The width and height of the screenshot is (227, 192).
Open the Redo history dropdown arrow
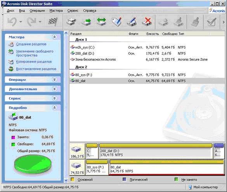point(40,22)
